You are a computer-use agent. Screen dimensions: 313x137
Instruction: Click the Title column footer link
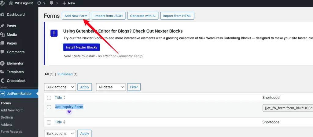[x=58, y=122]
